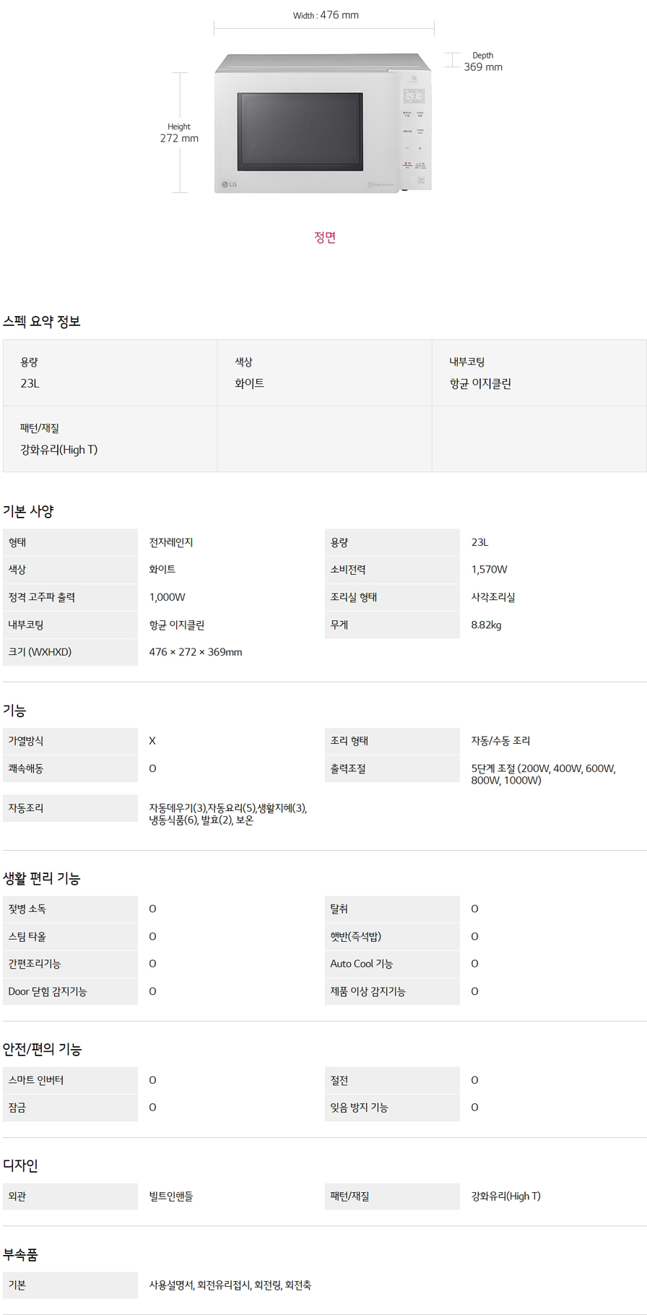The image size is (647, 1315).
Task: Click the 소비전력 1,570W value
Action: click(490, 570)
